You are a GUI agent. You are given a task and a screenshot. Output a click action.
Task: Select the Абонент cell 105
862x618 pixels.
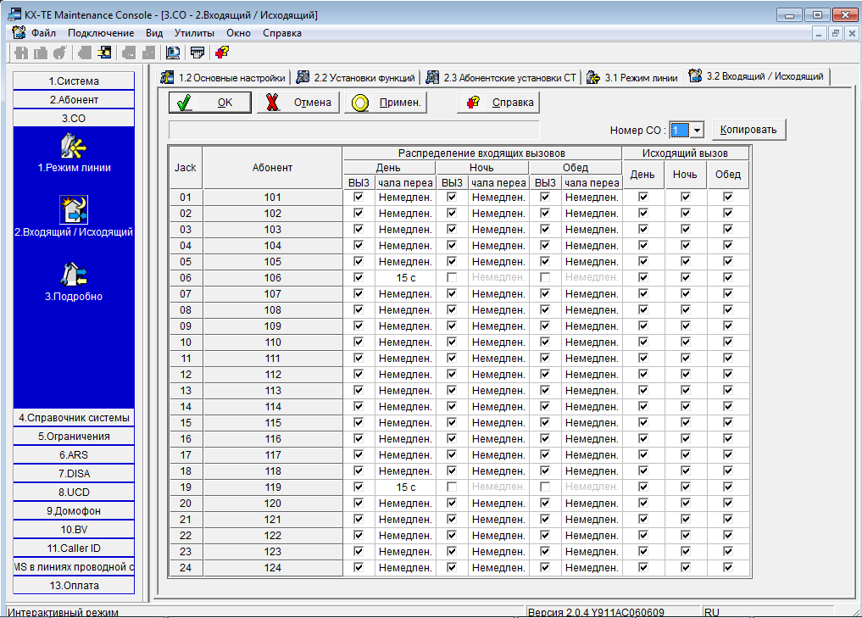pyautogui.click(x=273, y=262)
